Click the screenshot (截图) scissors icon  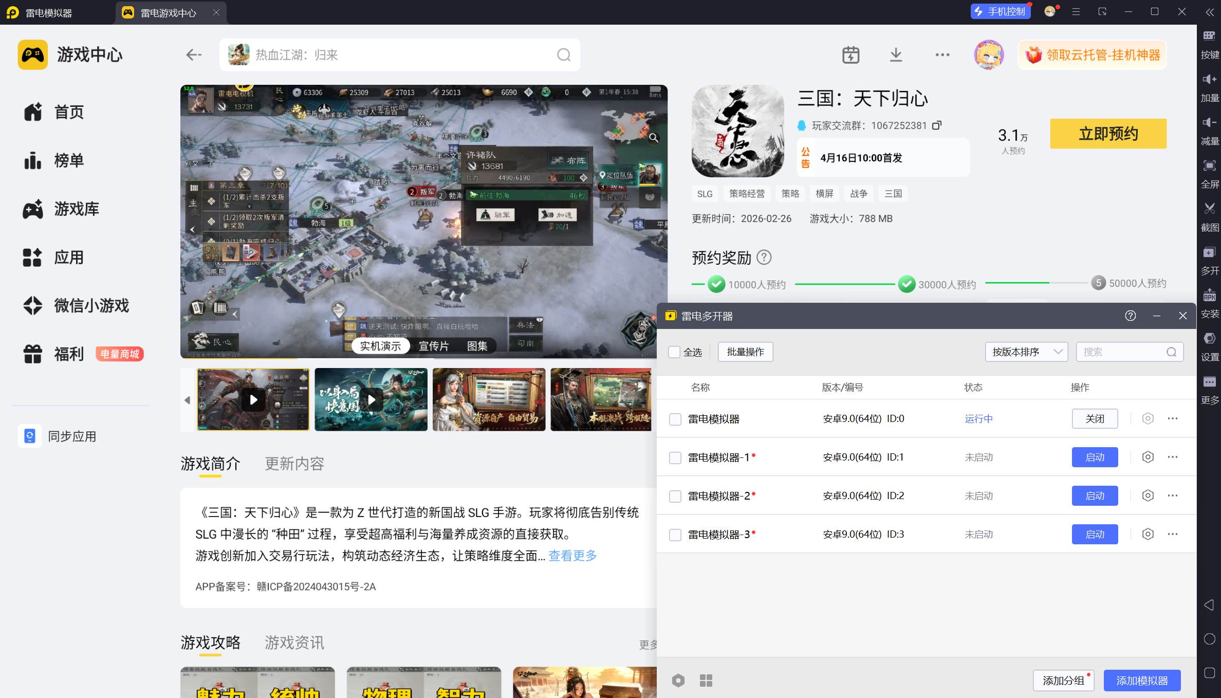(x=1209, y=209)
